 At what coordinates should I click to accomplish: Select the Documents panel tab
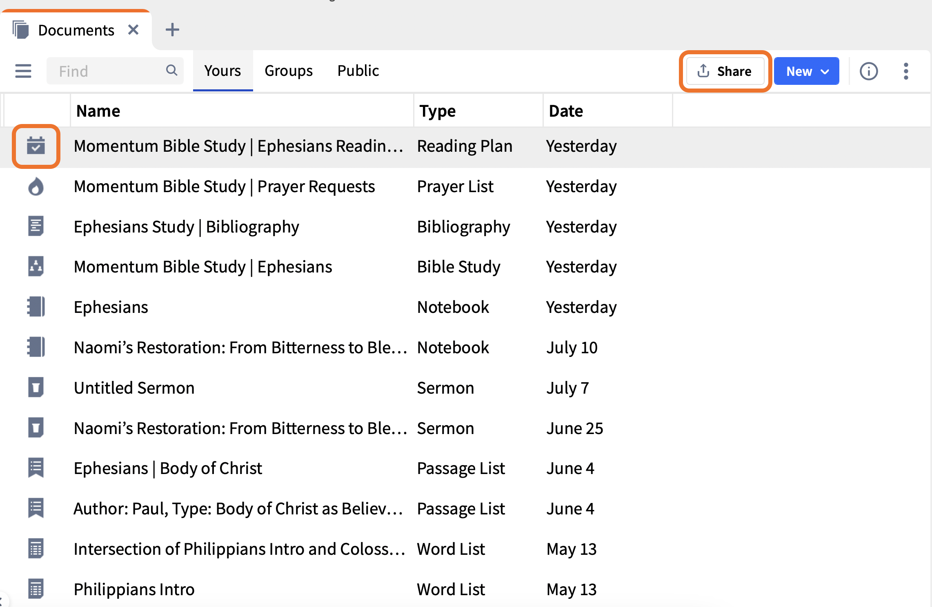76,30
